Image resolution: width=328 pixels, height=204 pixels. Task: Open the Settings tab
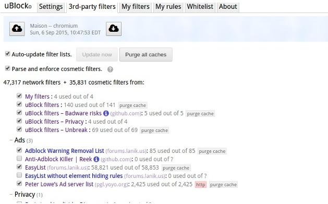coord(51,7)
